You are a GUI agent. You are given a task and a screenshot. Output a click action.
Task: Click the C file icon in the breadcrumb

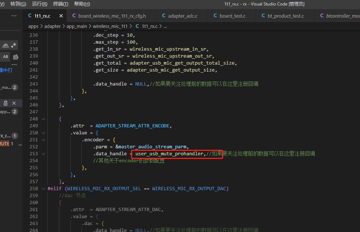(x=137, y=26)
